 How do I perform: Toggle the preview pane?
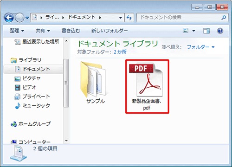click(x=206, y=31)
